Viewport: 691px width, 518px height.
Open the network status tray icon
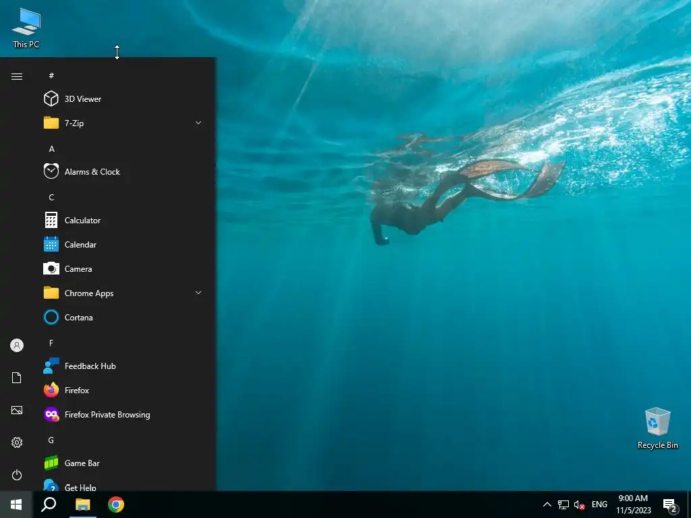563,505
